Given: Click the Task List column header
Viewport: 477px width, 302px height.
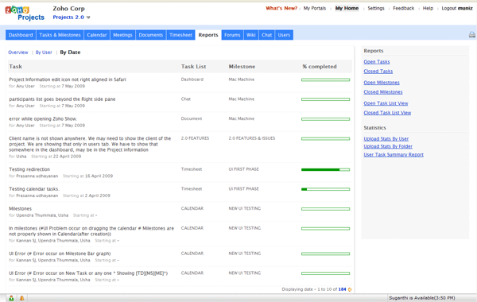Looking at the screenshot, I should coord(193,67).
